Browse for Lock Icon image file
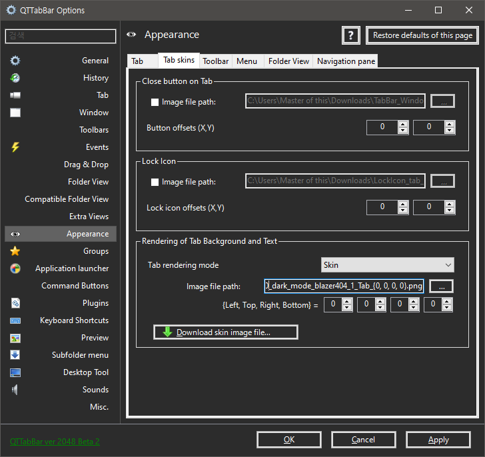485x457 pixels. [x=443, y=181]
